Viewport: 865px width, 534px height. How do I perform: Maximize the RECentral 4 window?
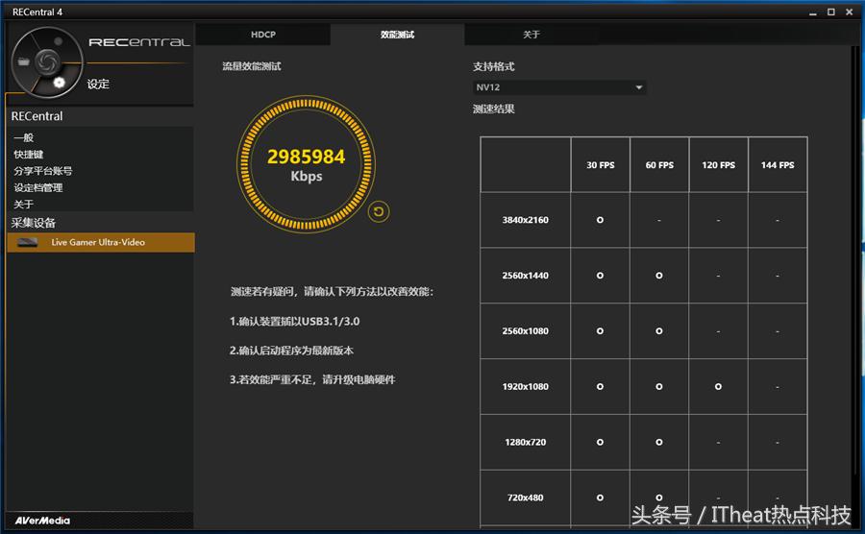(x=830, y=12)
